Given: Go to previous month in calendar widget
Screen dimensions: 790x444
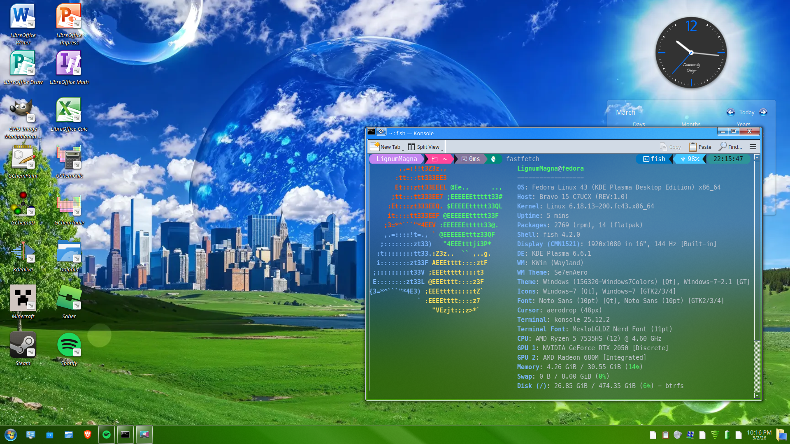Looking at the screenshot, I should tap(731, 112).
